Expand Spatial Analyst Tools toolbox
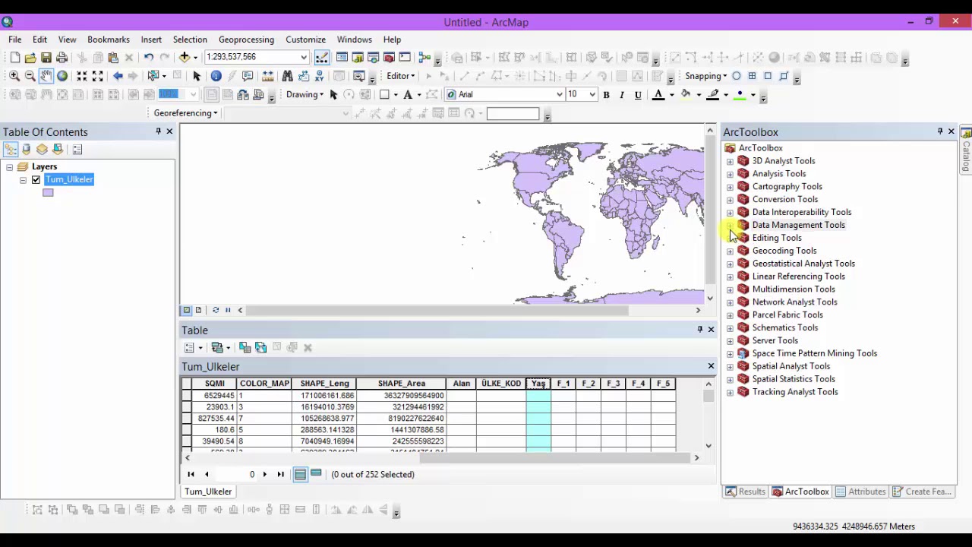Viewport: 972px width, 547px height. 730,366
